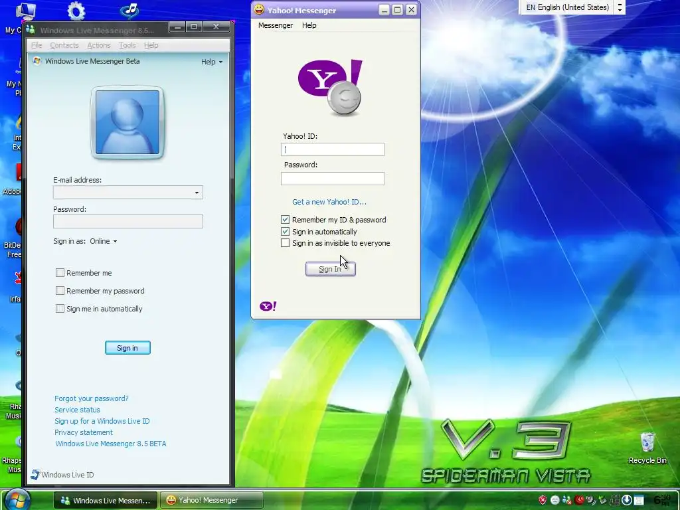Click the Windows Live Messenger buddy profile picture
Image resolution: width=680 pixels, height=510 pixels.
coord(127,122)
